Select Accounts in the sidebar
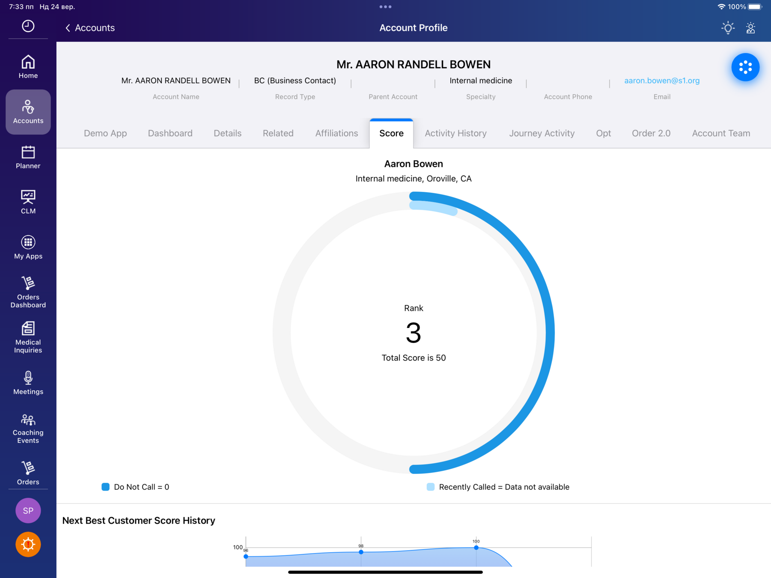The image size is (771, 578). 28,112
